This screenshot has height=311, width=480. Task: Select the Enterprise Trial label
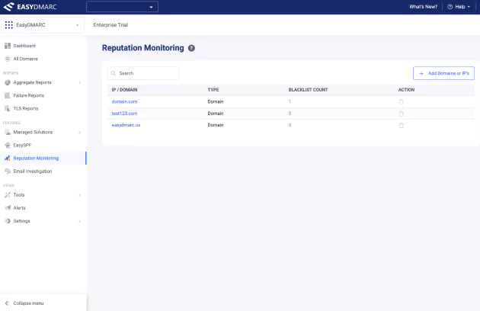pyautogui.click(x=110, y=25)
